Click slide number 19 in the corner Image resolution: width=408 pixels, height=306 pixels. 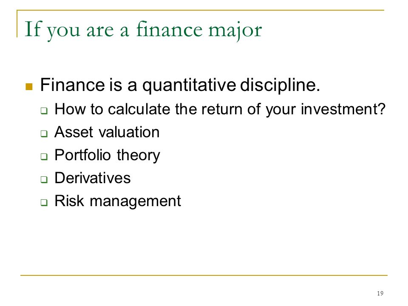pos(380,293)
